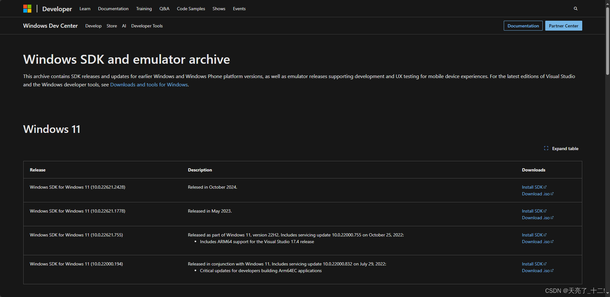The height and width of the screenshot is (297, 610).
Task: Open the AI submenu item
Action: [x=124, y=26]
